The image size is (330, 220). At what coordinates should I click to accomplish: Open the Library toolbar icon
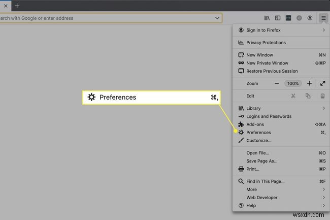click(x=267, y=18)
